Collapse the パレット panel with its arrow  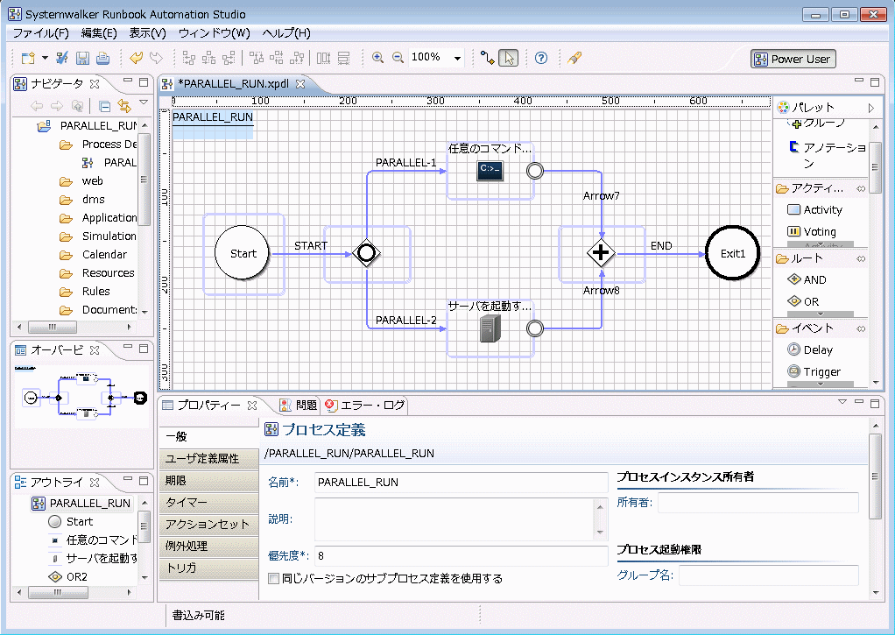pyautogui.click(x=871, y=108)
